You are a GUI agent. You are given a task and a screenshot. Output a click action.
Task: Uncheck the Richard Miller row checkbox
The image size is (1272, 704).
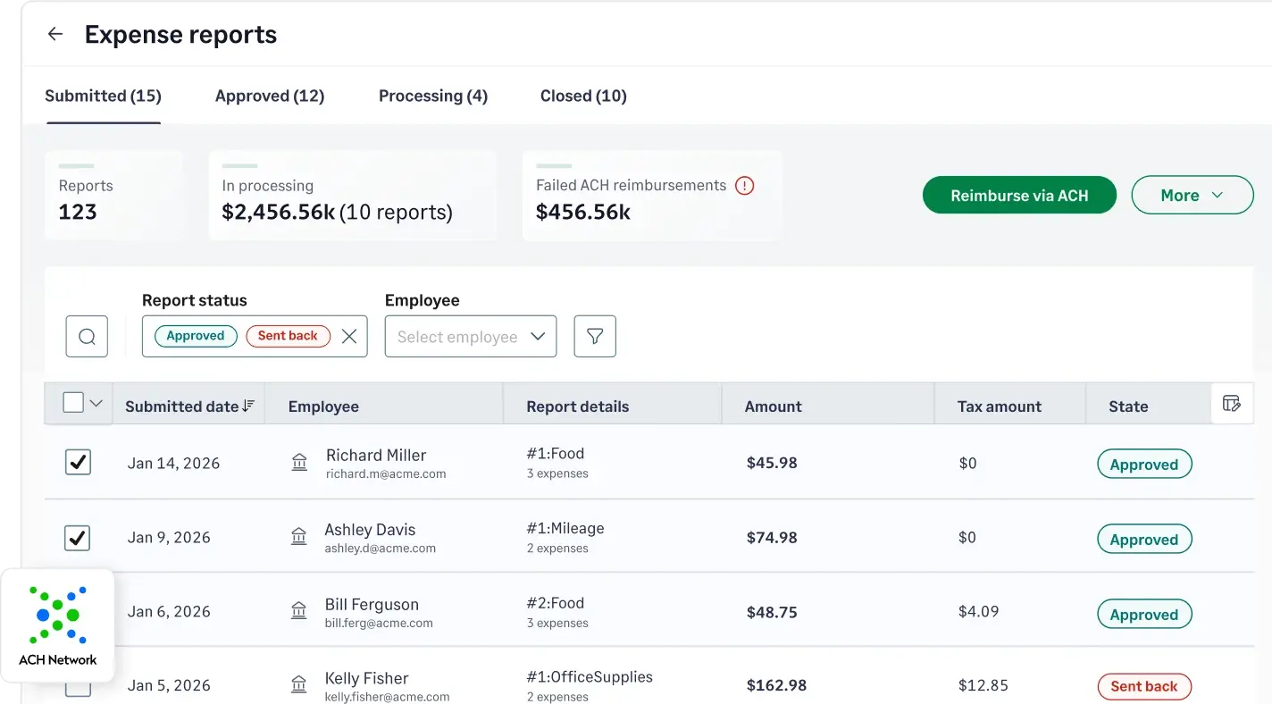pos(78,462)
